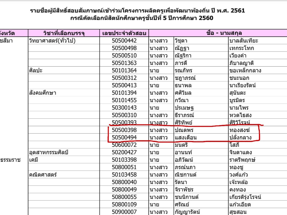Click the highlighted exam number 50500398

pos(124,130)
